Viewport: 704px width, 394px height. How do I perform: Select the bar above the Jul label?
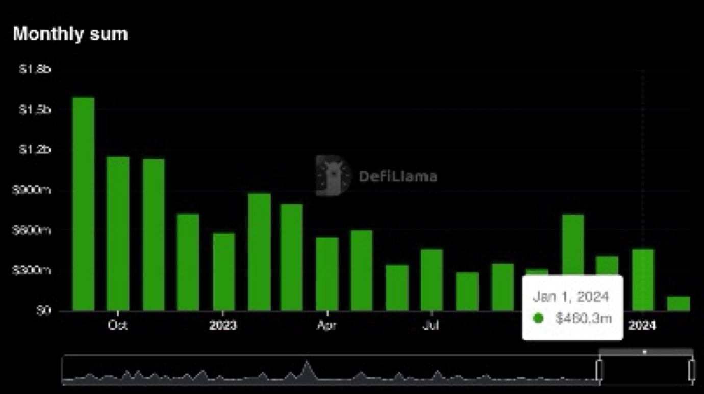[x=432, y=280]
